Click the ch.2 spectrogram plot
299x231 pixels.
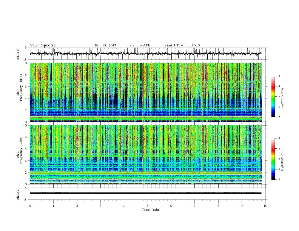click(x=146, y=155)
